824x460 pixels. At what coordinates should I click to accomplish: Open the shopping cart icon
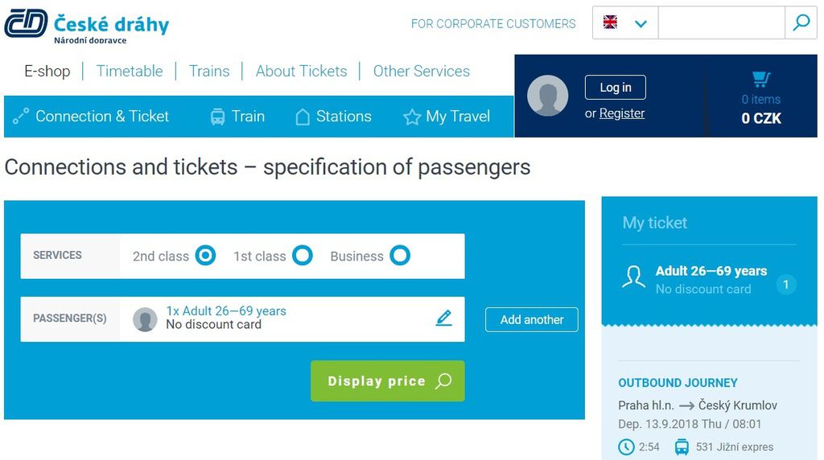[760, 79]
